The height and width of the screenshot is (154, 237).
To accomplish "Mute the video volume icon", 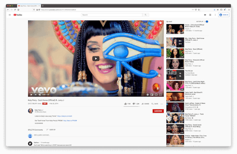I will pyautogui.click(x=40, y=95).
